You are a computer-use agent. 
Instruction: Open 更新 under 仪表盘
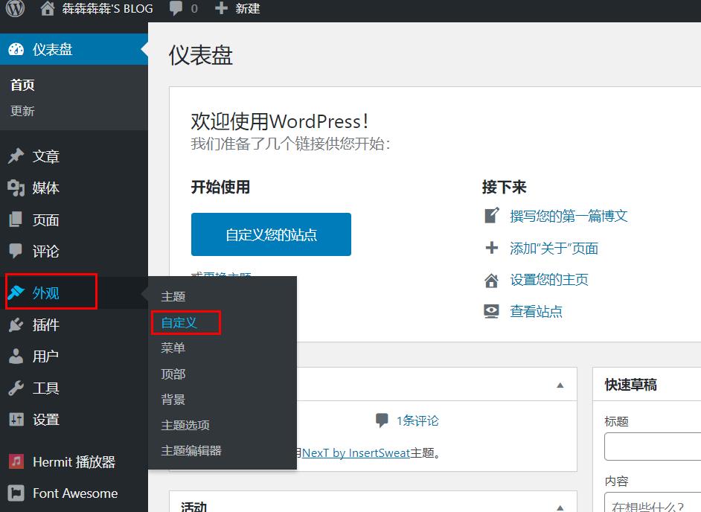(x=22, y=111)
